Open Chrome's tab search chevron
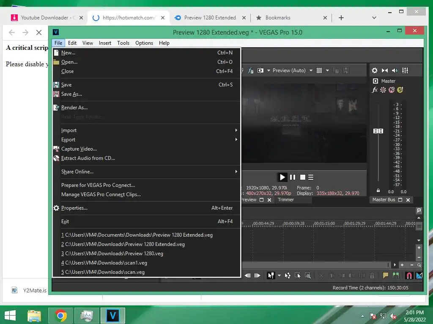Image resolution: width=433 pixels, height=324 pixels. pos(374,18)
